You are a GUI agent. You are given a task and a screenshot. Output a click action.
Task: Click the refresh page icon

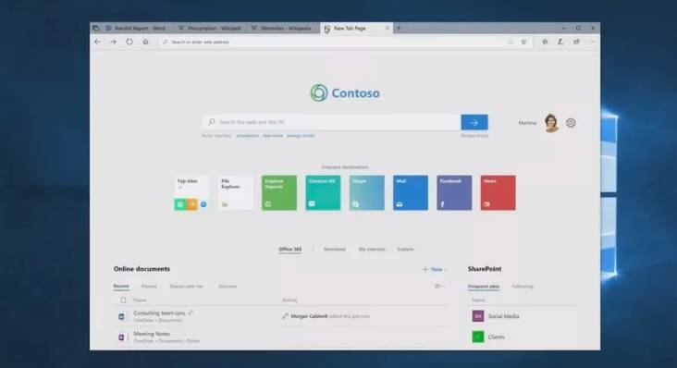click(129, 42)
